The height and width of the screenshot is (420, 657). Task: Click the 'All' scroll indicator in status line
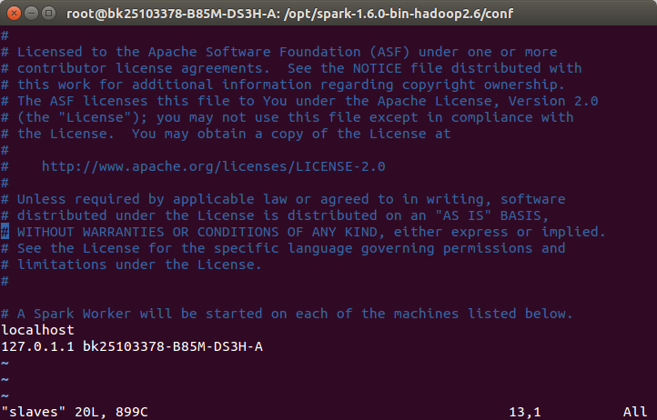pos(635,412)
